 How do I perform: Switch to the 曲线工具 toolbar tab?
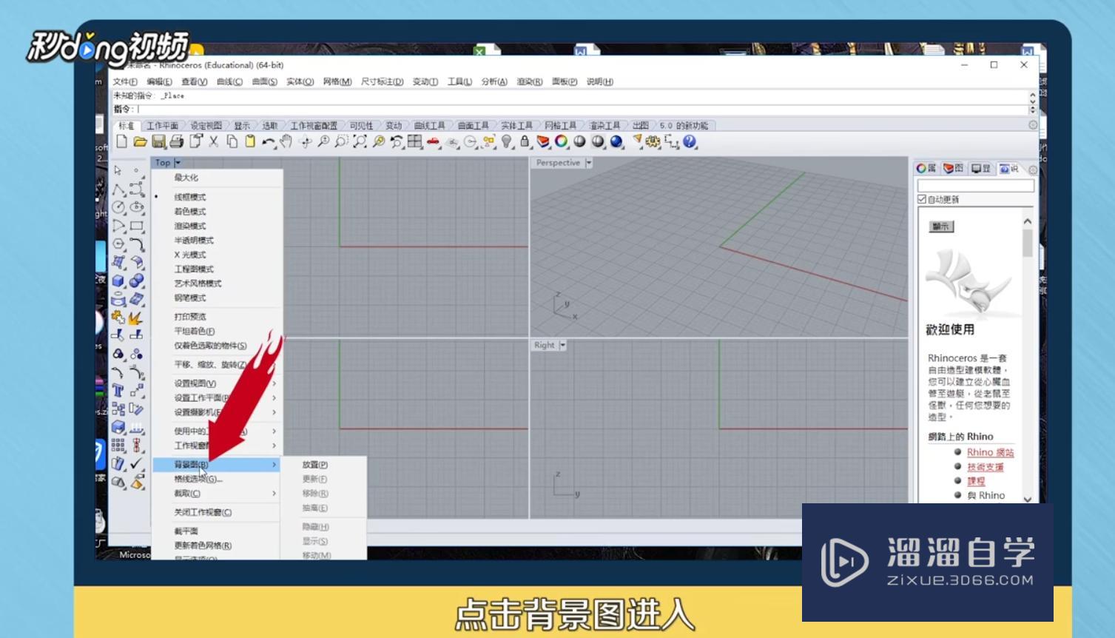(x=429, y=126)
